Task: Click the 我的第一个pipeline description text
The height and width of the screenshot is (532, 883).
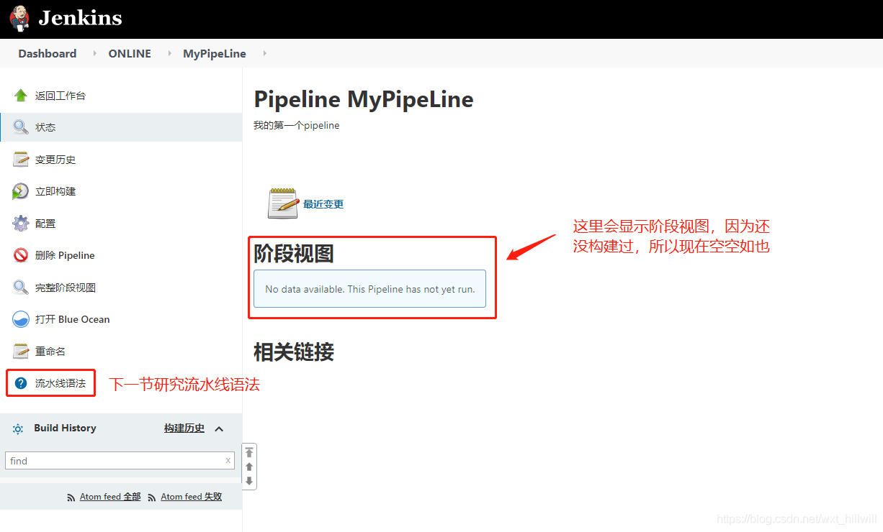Action: (x=296, y=125)
